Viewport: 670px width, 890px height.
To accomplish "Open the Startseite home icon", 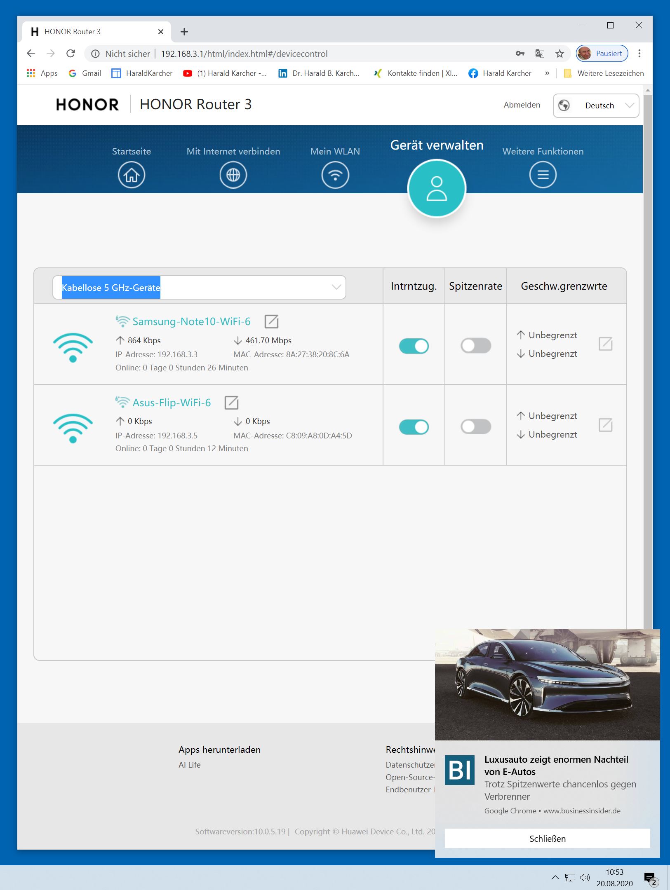I will 132,175.
